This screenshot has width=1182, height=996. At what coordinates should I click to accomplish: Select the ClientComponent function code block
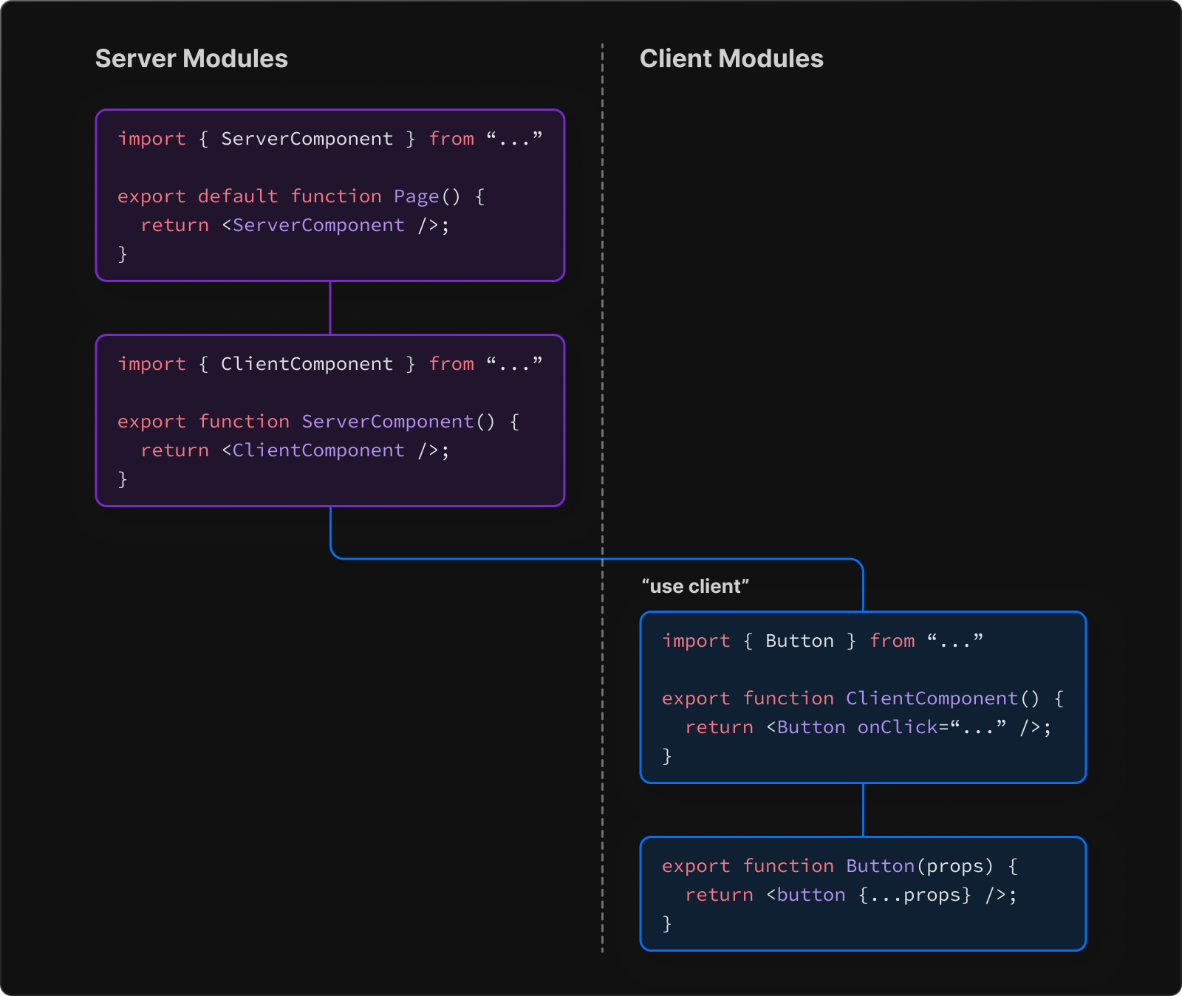coord(863,698)
